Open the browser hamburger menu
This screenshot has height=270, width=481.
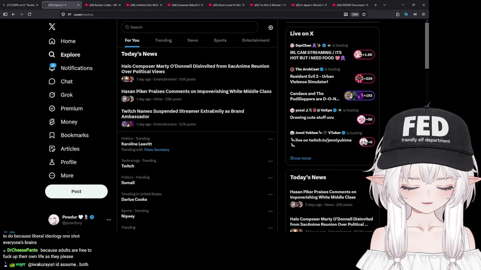(x=424, y=14)
